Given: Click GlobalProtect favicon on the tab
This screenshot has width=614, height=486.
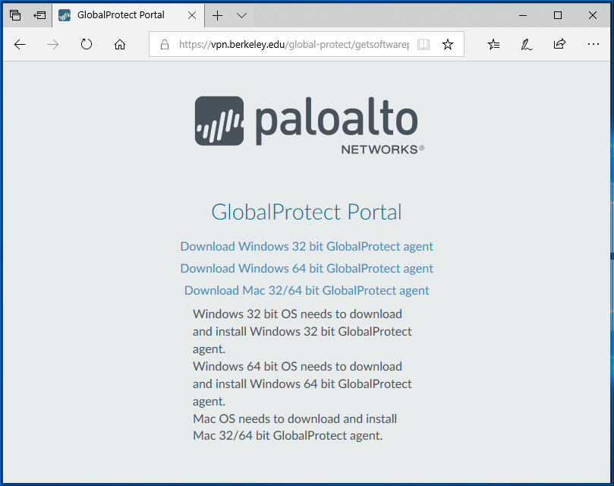Looking at the screenshot, I should pyautogui.click(x=65, y=15).
